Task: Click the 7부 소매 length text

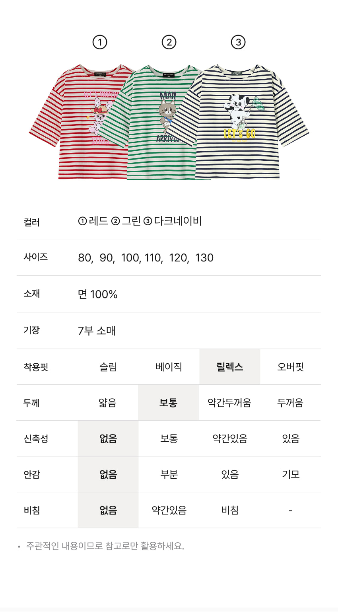Action: point(97,331)
